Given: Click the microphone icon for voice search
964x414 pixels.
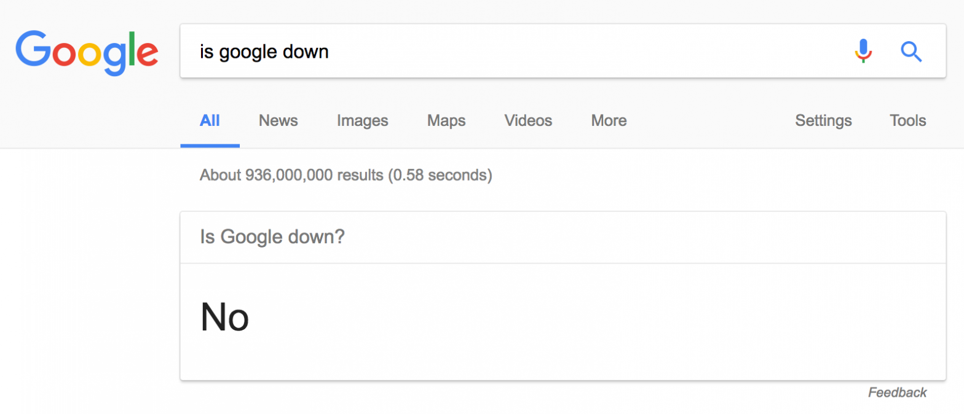Looking at the screenshot, I should [863, 52].
